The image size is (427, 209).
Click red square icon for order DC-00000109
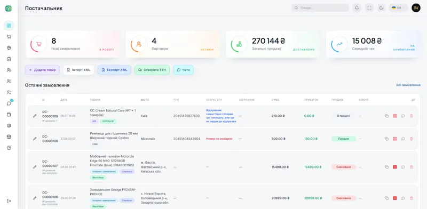click(394, 116)
